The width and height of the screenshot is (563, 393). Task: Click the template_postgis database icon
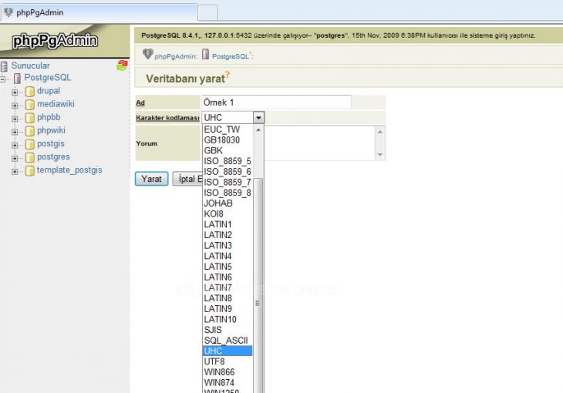pyautogui.click(x=30, y=170)
